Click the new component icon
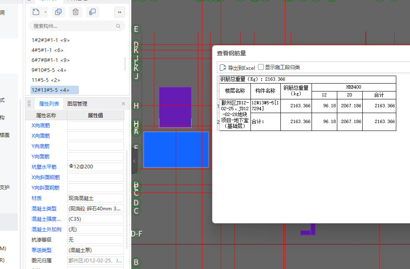Viewport: 410px width, 269px height. 36,12
